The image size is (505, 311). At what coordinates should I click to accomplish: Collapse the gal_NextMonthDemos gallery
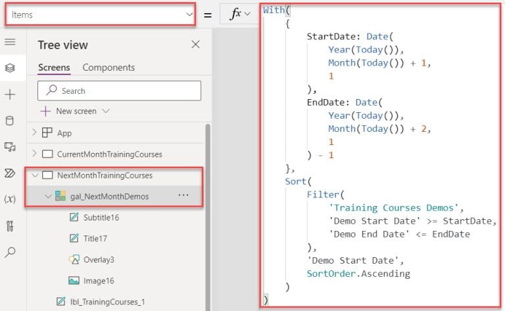click(x=48, y=196)
